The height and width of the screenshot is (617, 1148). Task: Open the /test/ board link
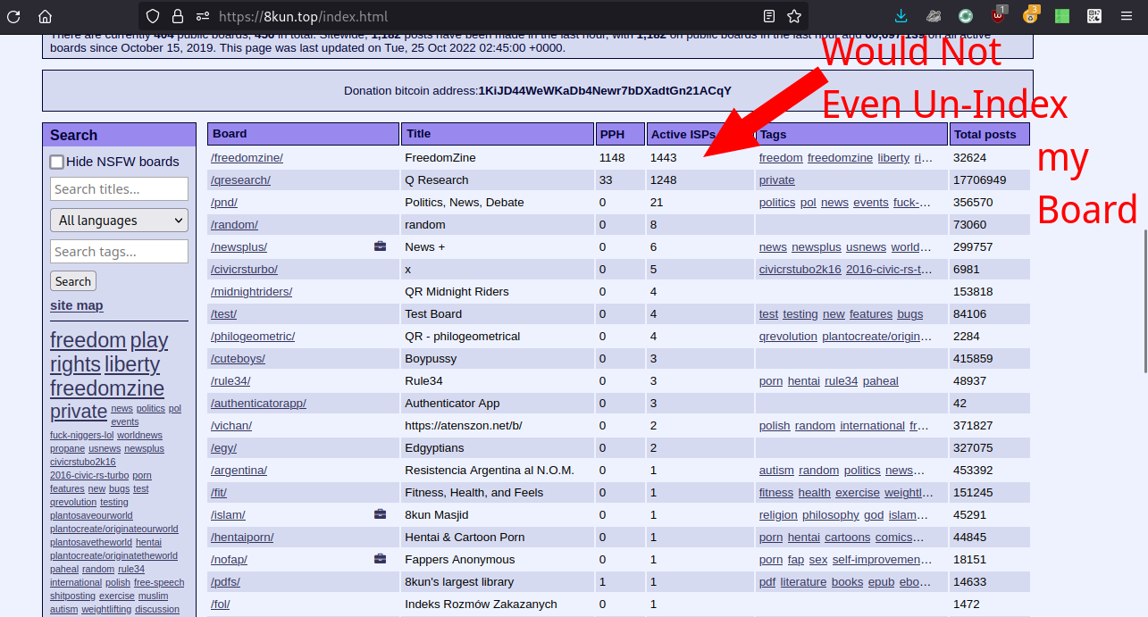223,314
